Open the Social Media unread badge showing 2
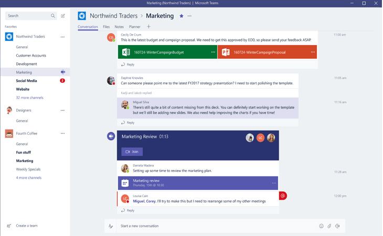 tap(62, 81)
